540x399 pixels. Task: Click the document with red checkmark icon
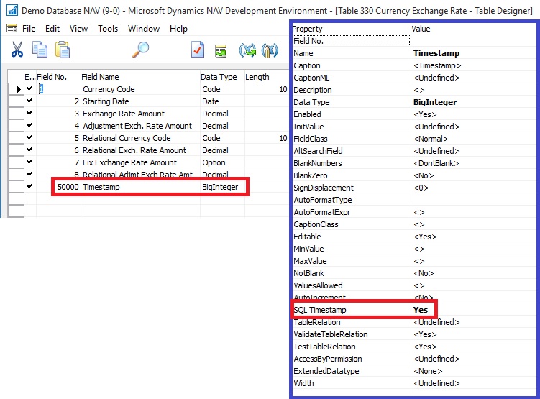coord(197,50)
